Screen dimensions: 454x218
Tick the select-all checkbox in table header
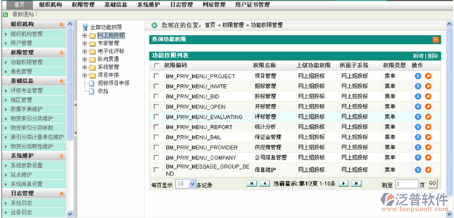coord(157,66)
